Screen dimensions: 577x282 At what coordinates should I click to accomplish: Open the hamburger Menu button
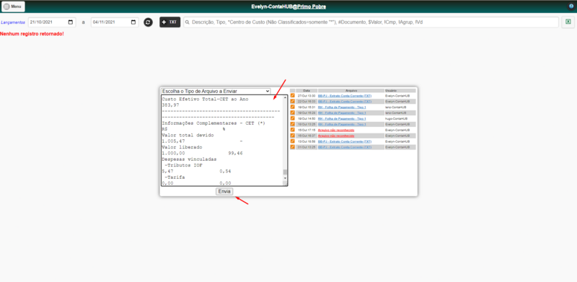[x=13, y=6]
